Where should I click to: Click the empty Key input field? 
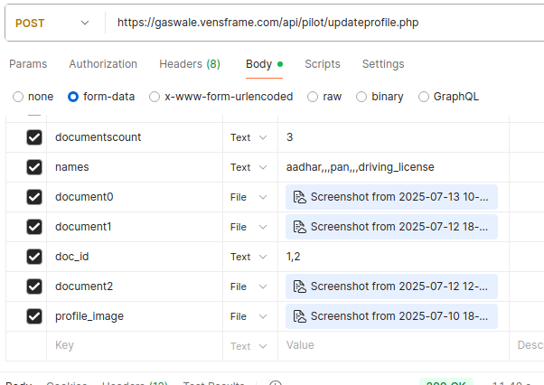[136, 345]
